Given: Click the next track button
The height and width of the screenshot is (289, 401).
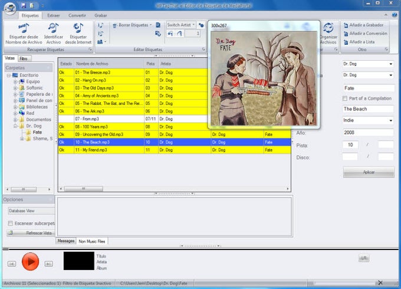Looking at the screenshot, I should click(x=48, y=264).
